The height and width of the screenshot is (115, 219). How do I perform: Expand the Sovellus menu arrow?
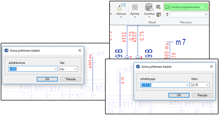click(149, 17)
